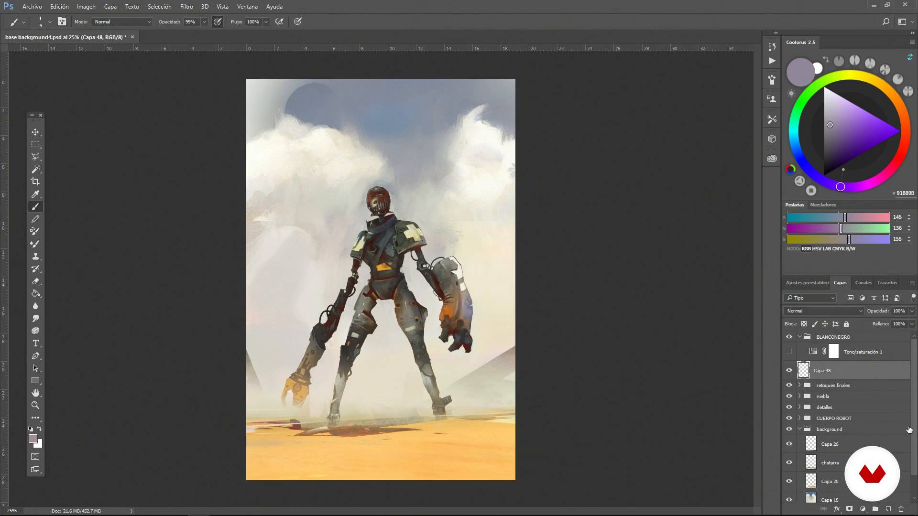Collapse the BLANCONEGRO group
Viewport: 918px width, 516px height.
(x=799, y=337)
